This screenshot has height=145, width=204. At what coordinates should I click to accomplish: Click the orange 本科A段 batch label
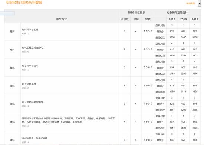191,3
